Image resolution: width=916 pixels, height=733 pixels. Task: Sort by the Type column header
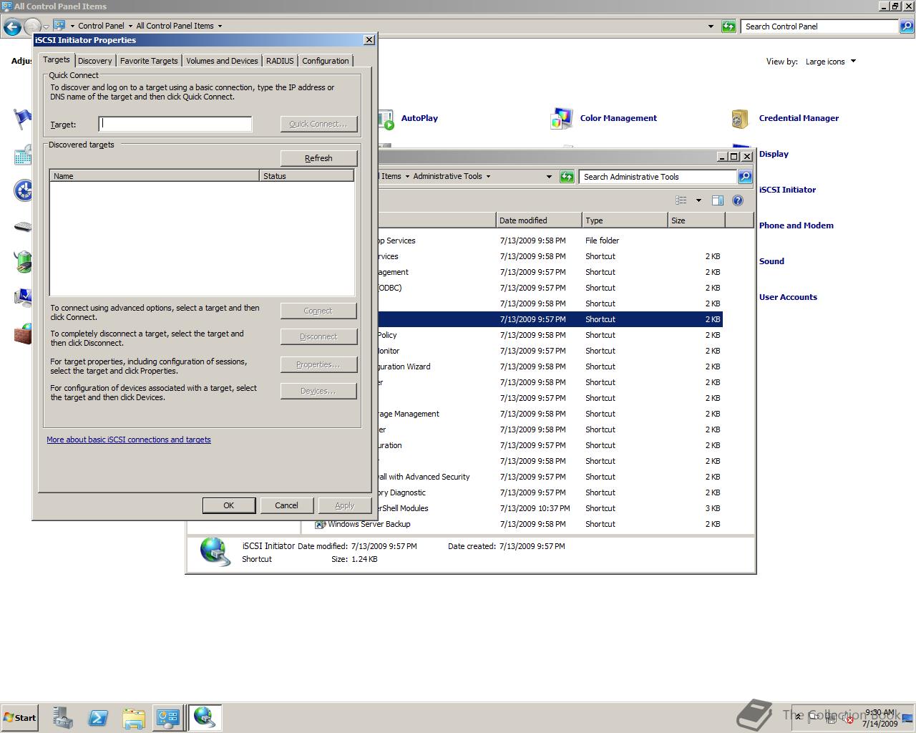pyautogui.click(x=624, y=220)
